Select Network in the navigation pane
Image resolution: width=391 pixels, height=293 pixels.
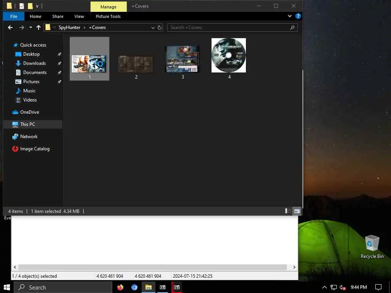29,137
